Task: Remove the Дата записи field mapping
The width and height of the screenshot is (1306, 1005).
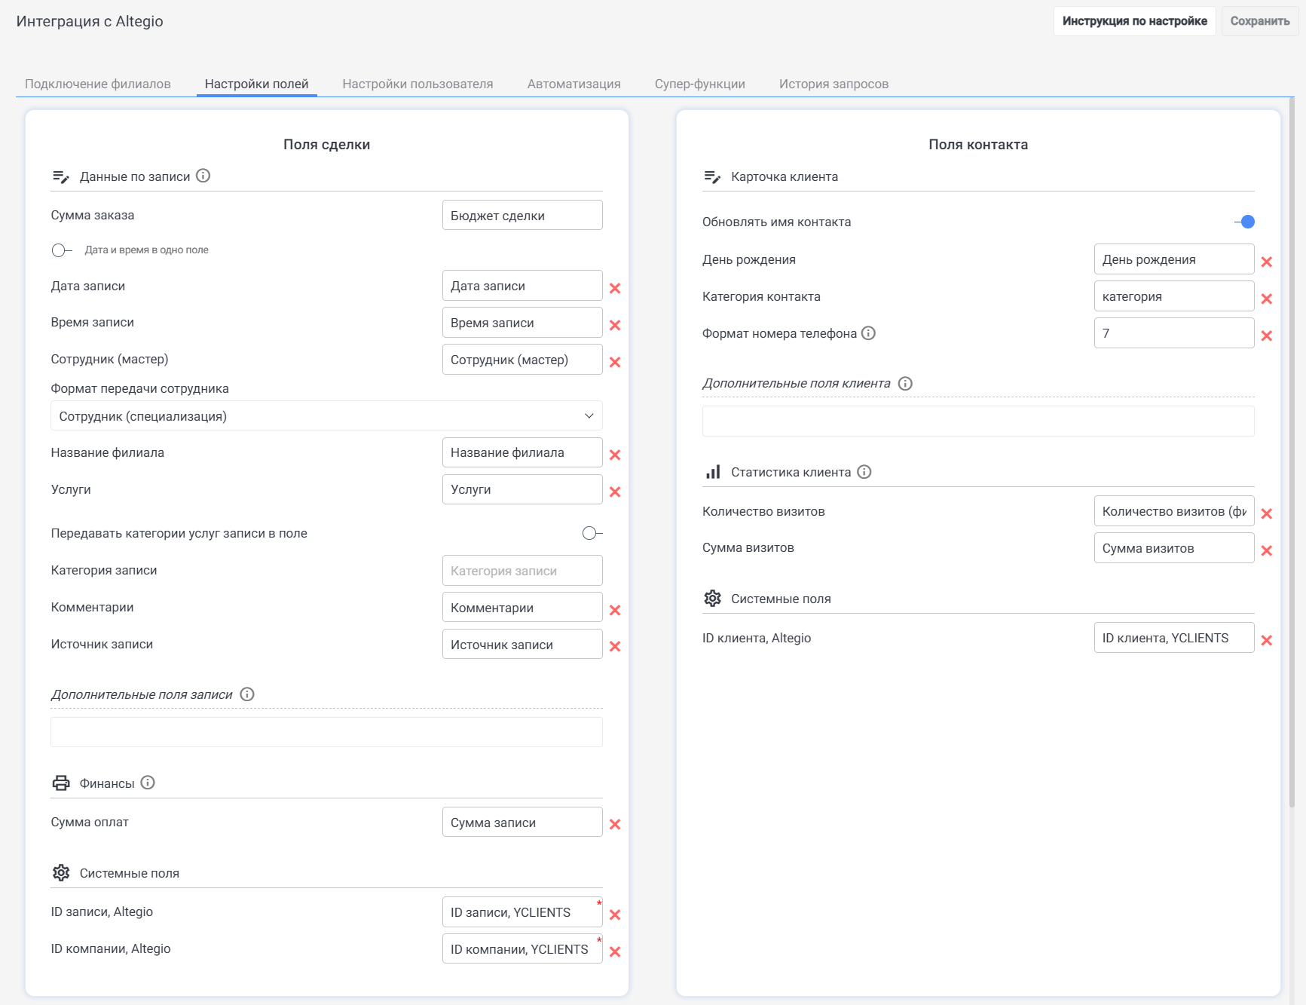Action: coord(615,288)
